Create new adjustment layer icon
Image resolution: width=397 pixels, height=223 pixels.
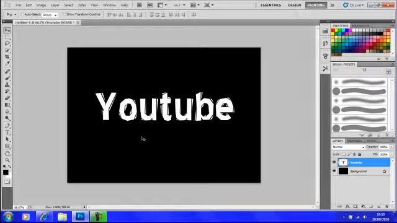pos(363,206)
